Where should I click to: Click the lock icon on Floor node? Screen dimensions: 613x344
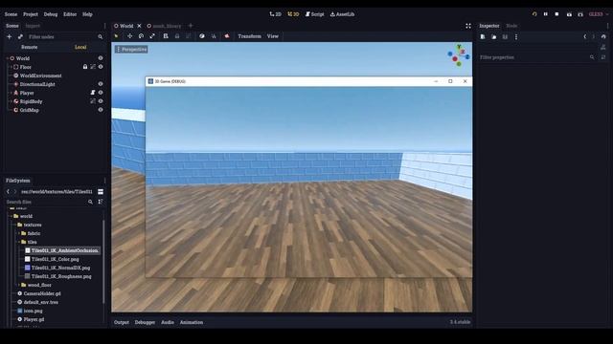tap(85, 67)
